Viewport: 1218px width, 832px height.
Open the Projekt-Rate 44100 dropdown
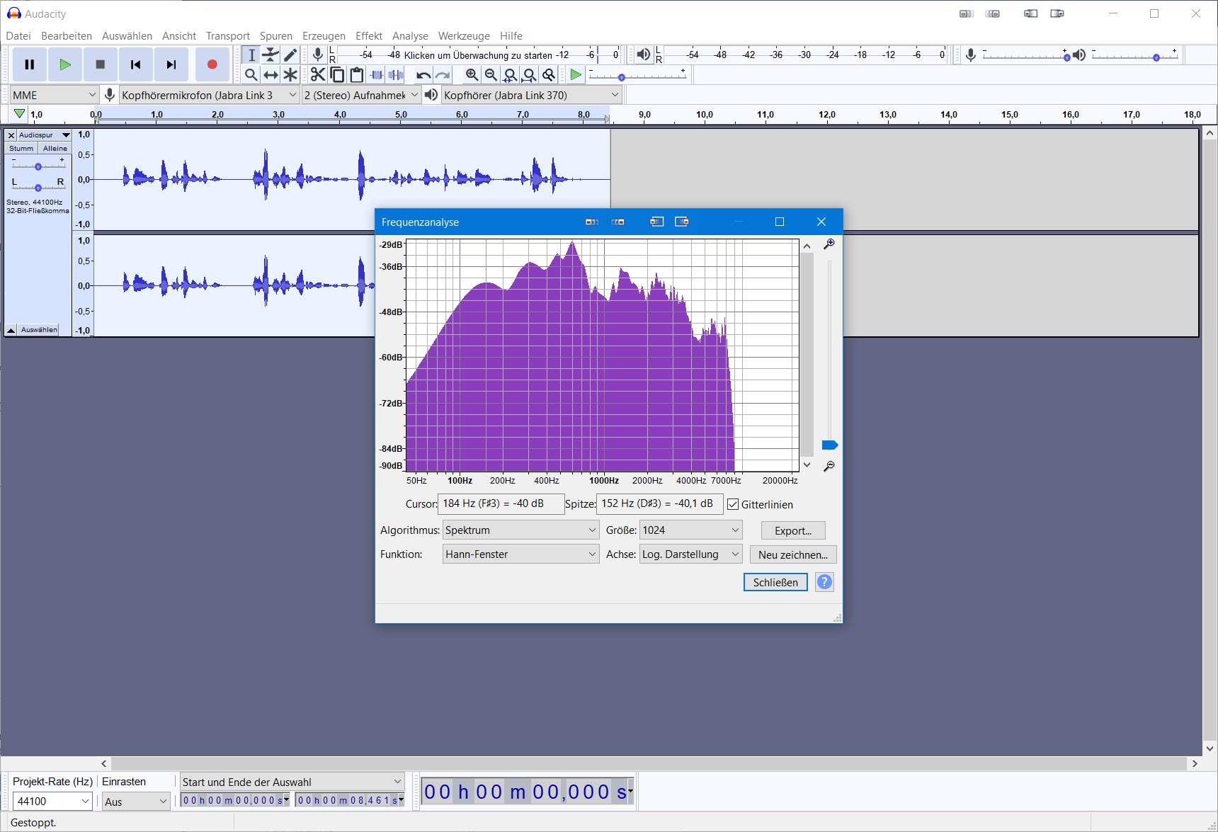pyautogui.click(x=53, y=802)
